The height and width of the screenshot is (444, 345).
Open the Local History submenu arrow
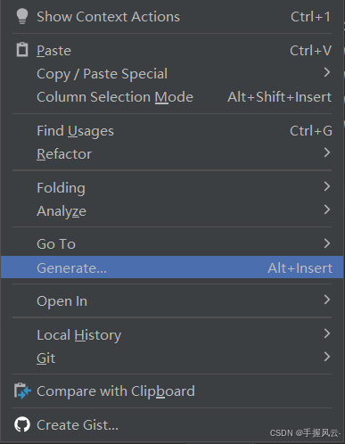tap(327, 333)
